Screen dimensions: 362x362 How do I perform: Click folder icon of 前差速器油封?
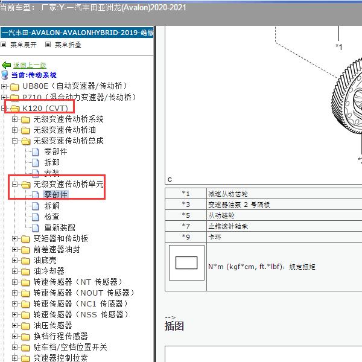[x=25, y=250]
